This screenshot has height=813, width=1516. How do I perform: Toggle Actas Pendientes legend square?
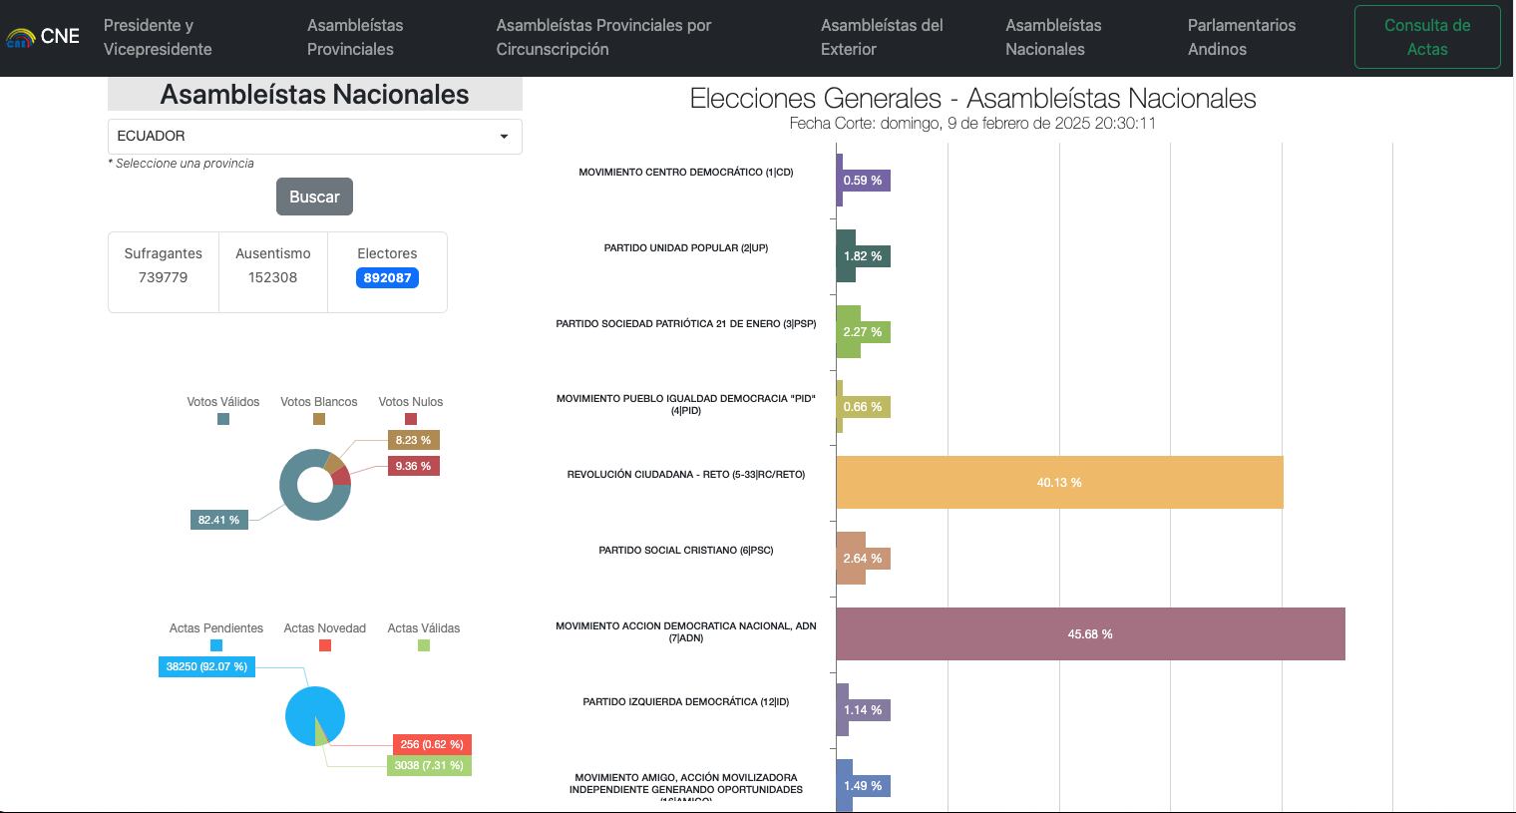pyautogui.click(x=216, y=645)
